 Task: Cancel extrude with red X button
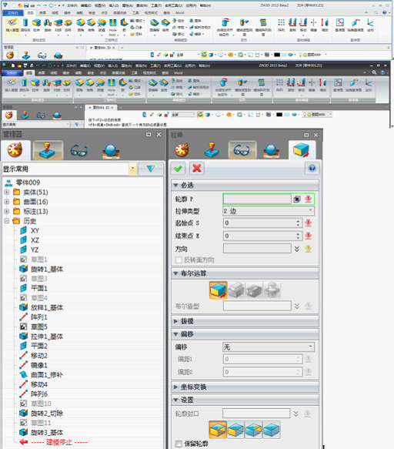click(x=197, y=169)
